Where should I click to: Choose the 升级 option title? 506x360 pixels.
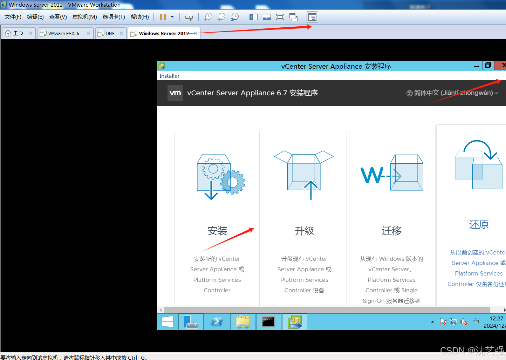305,231
